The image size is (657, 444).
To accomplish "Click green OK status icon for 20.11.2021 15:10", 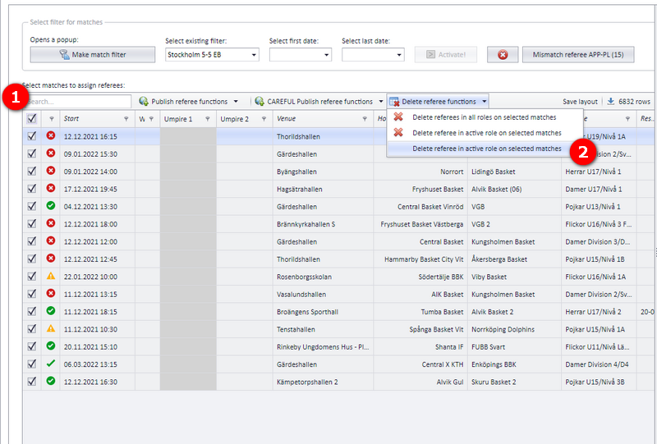I will tap(51, 346).
